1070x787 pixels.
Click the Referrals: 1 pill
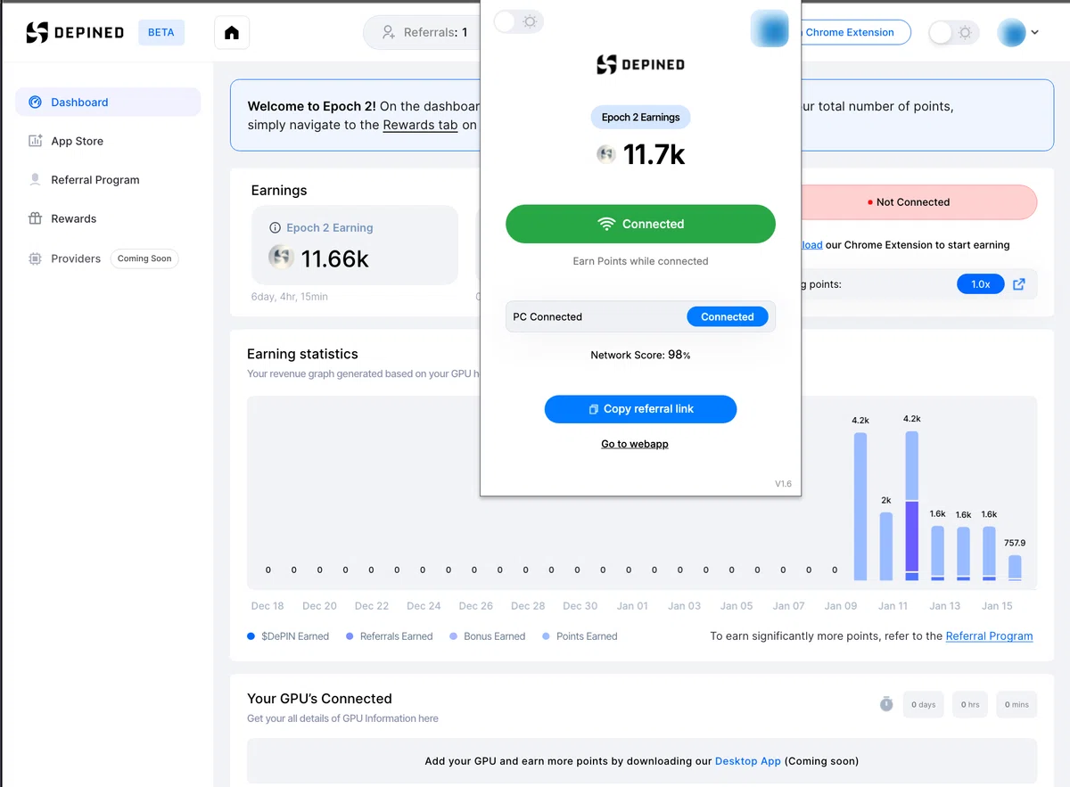coord(423,32)
